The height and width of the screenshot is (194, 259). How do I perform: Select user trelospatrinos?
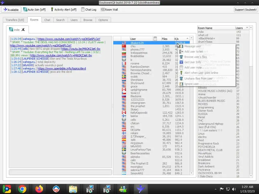pos(151,53)
